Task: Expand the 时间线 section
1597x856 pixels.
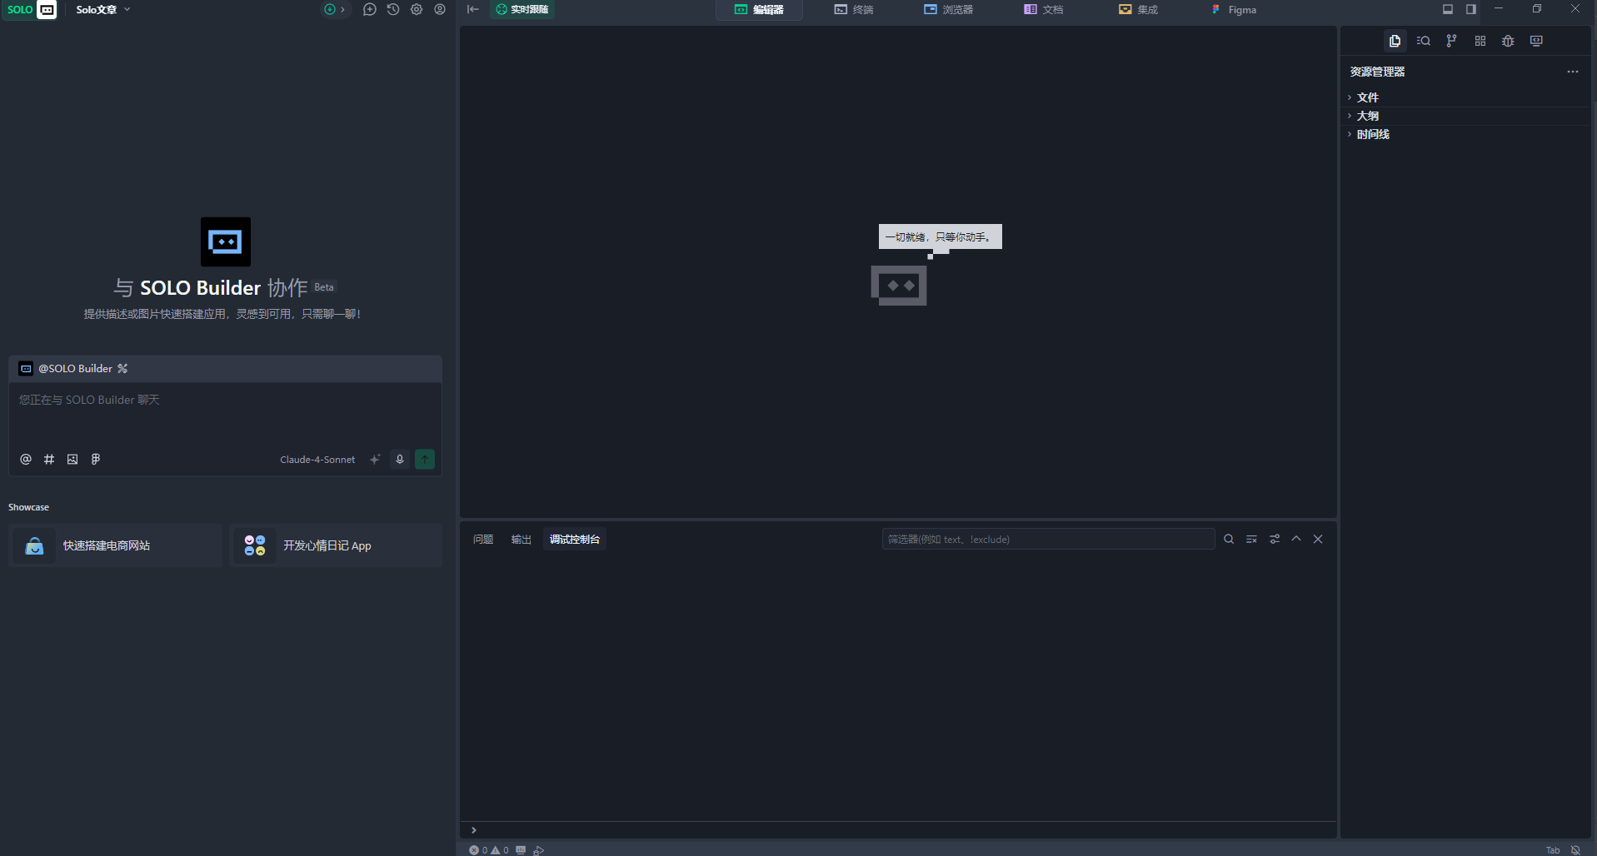Action: [x=1372, y=134]
